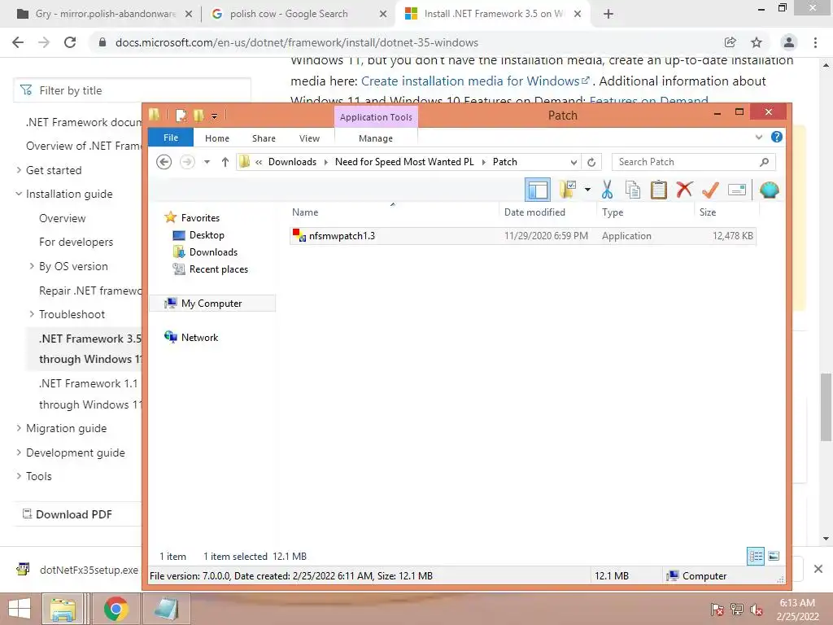Viewport: 833px width, 625px height.
Task: Open the File ribbon tab
Action: [171, 138]
